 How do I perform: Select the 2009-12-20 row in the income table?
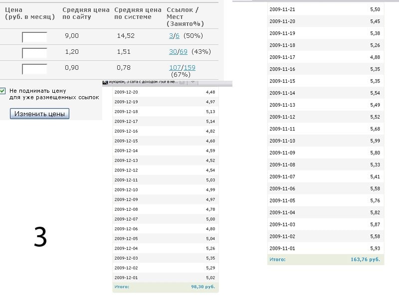(x=165, y=92)
